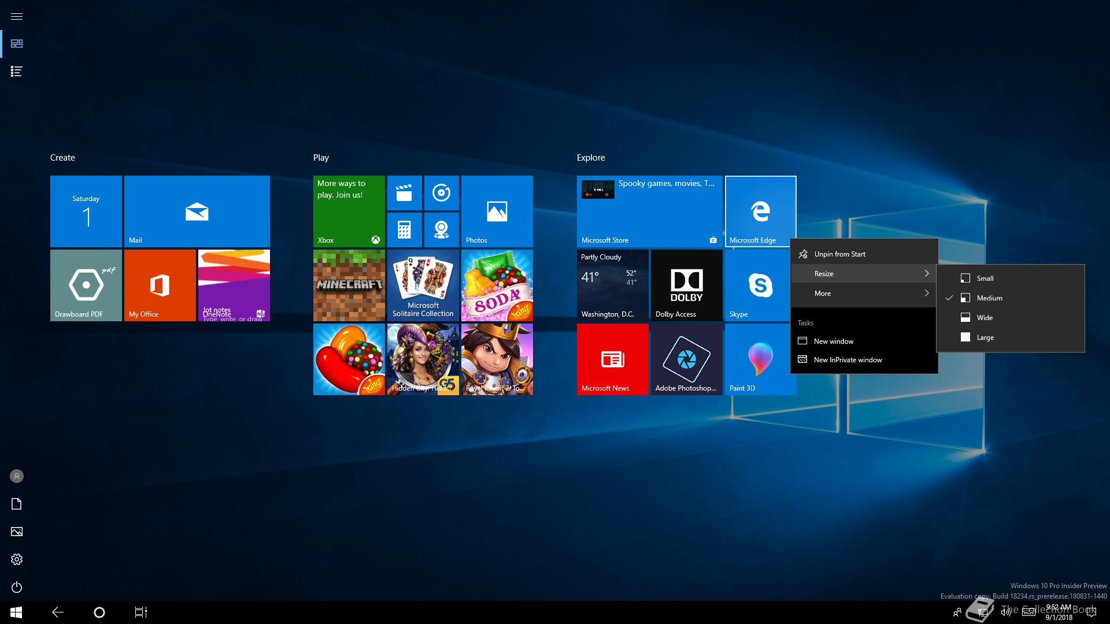Select the checked Medium tile size
This screenshot has width=1110, height=624.
click(1011, 298)
